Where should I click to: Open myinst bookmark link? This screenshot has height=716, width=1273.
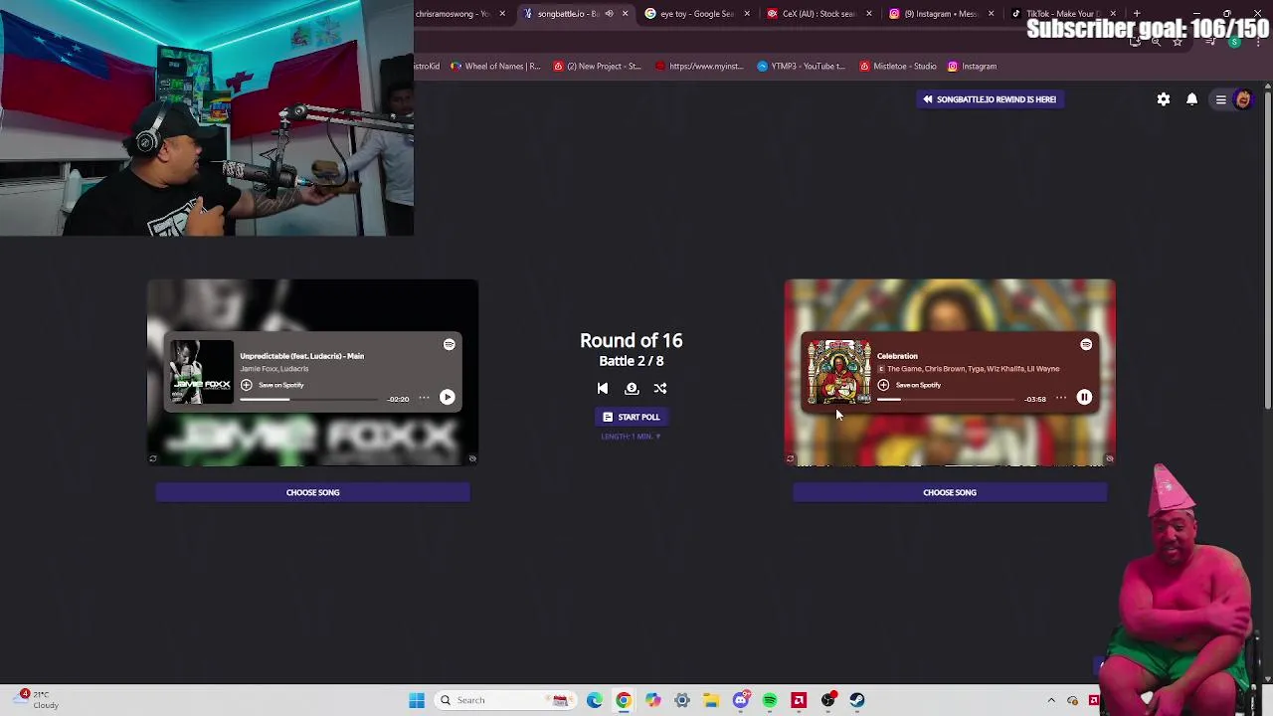point(699,67)
